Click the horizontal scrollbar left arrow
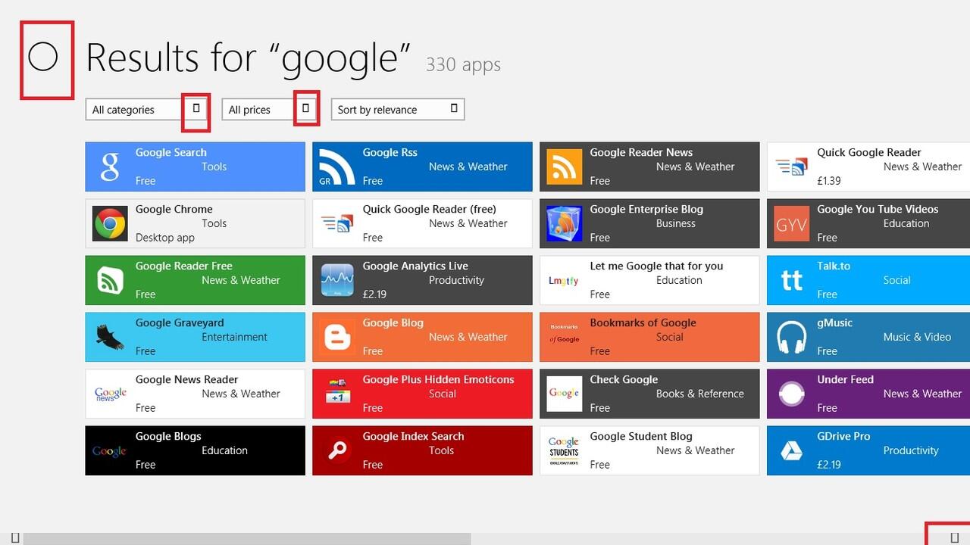 (x=15, y=538)
